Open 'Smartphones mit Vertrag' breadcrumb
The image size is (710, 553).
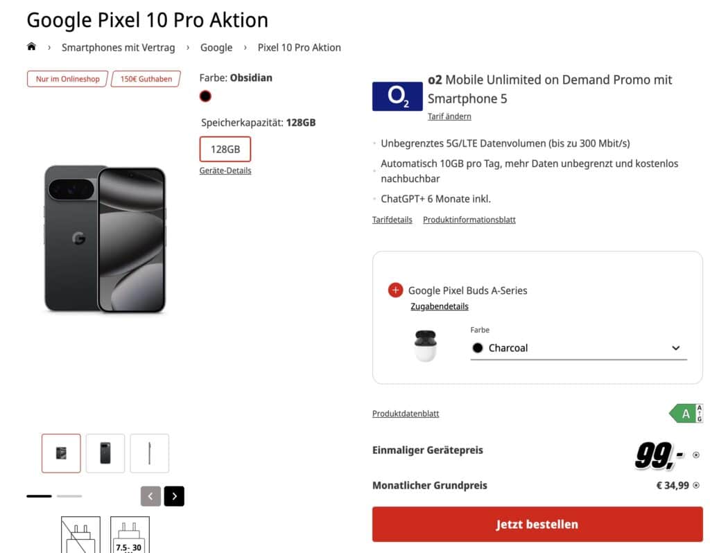118,47
